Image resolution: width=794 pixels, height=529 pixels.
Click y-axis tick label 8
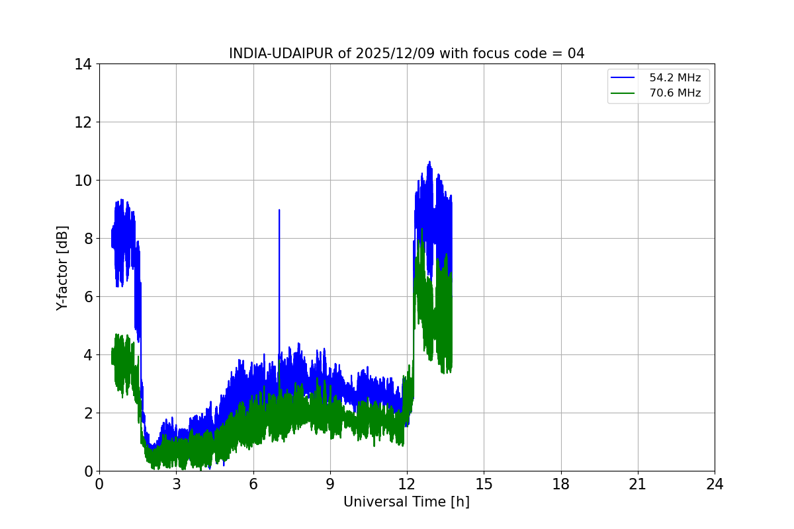87,239
